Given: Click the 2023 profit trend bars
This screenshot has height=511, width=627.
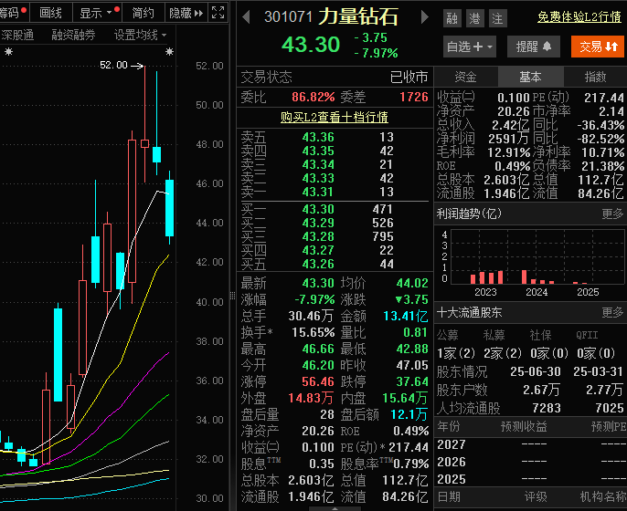Looking at the screenshot, I should point(486,277).
